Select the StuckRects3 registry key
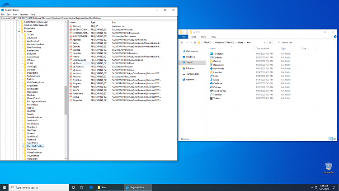The width and height of the screenshot is (339, 191). 33,137
